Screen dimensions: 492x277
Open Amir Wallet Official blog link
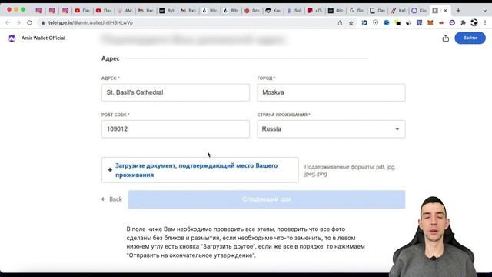coord(43,38)
